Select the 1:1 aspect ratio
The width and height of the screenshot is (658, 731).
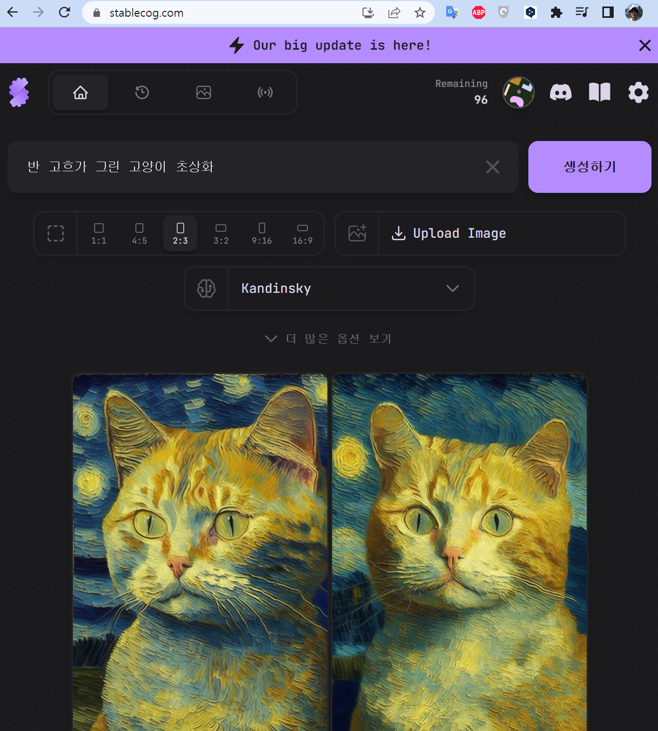coord(99,233)
